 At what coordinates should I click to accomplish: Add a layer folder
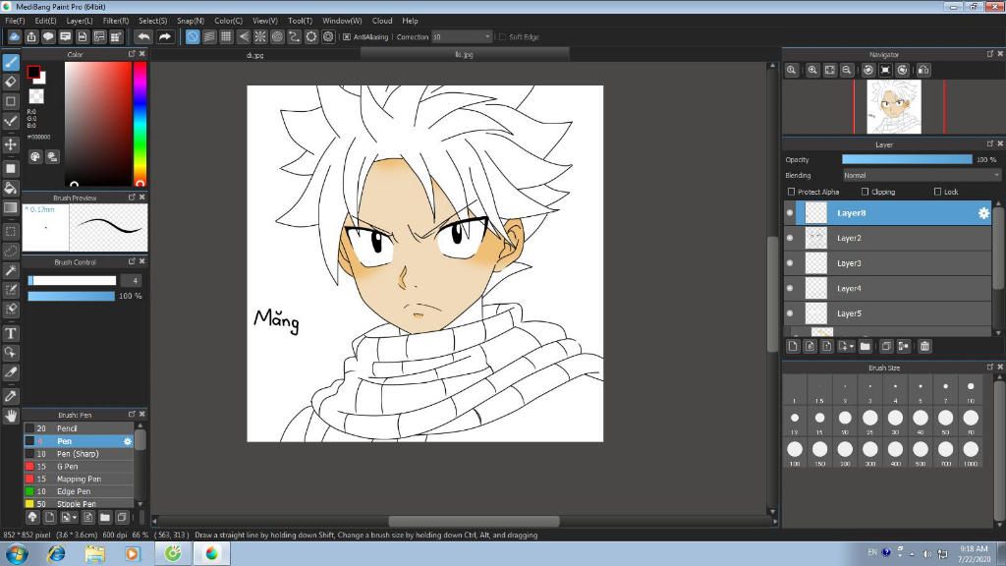pos(866,347)
